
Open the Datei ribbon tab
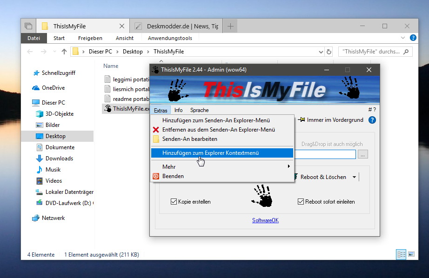pos(34,38)
